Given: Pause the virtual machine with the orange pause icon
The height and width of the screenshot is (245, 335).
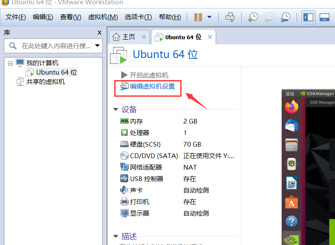Looking at the screenshot, I should [x=198, y=17].
